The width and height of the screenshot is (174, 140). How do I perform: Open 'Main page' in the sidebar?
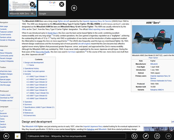4,26
